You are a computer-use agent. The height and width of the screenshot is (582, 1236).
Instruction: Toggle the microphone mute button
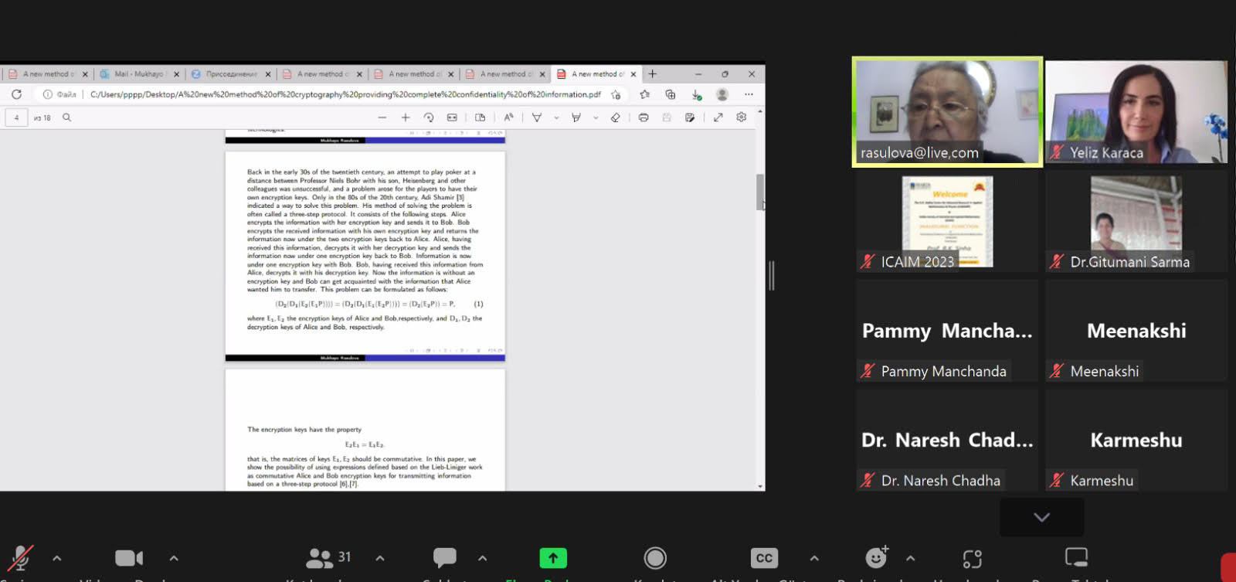21,557
